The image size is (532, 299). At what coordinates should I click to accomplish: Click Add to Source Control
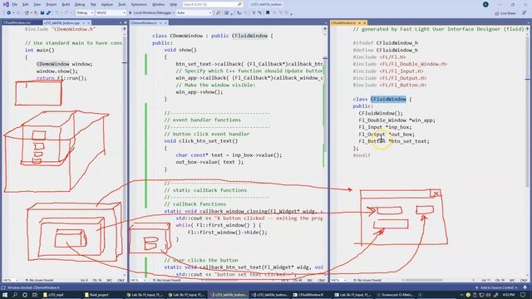pyautogui.click(x=497, y=287)
